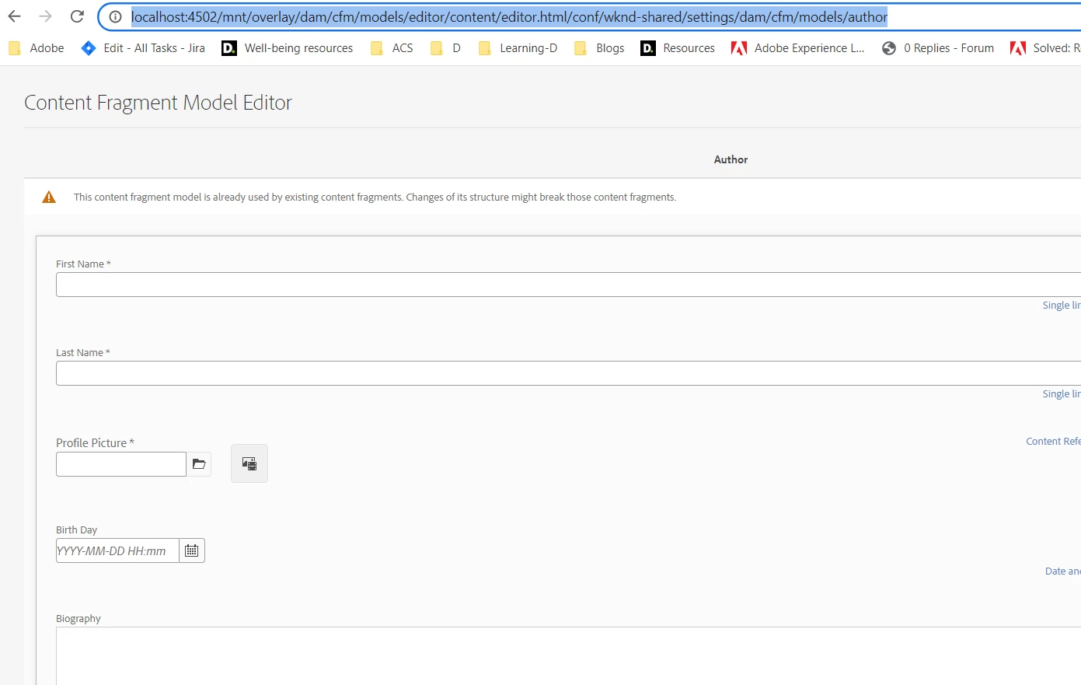Viewport: 1081px width, 685px height.
Task: Click the Single line label under First Name
Action: click(1062, 306)
